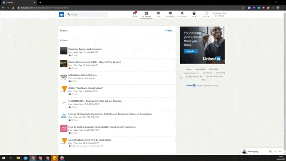Click the E-COMMERCE event thumbnail

click(x=64, y=102)
